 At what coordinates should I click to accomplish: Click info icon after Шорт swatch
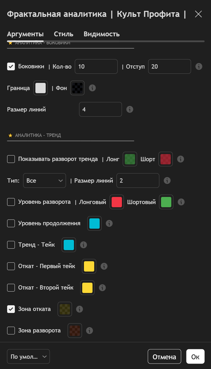point(180,159)
